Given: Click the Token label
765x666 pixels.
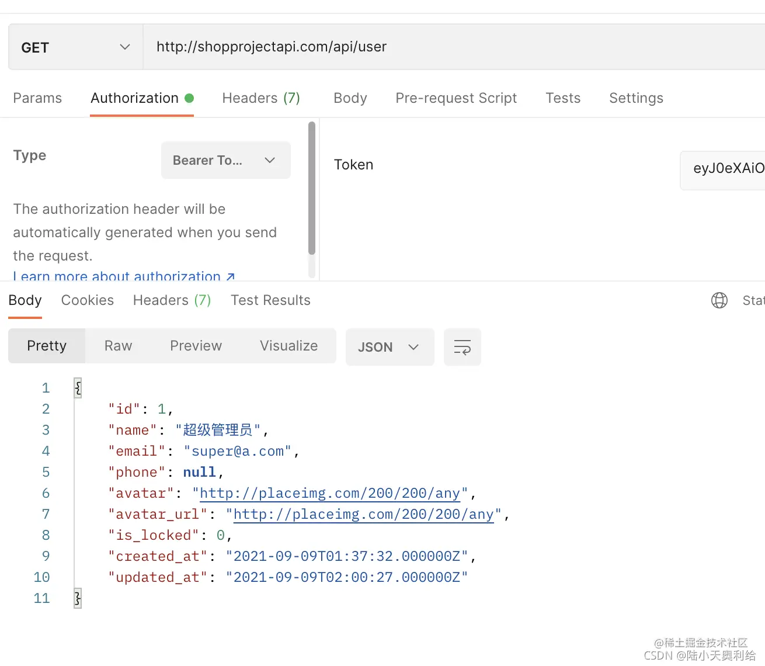Looking at the screenshot, I should (353, 165).
